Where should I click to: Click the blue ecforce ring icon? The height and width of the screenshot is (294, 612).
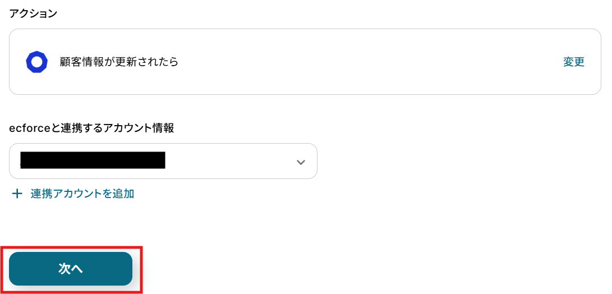(x=36, y=62)
